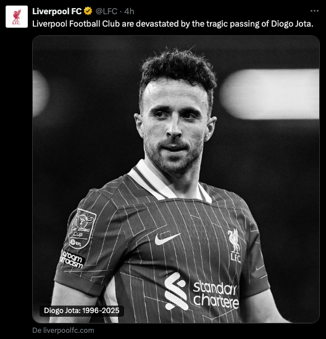Click the Liverpool FC display name

tap(57, 11)
